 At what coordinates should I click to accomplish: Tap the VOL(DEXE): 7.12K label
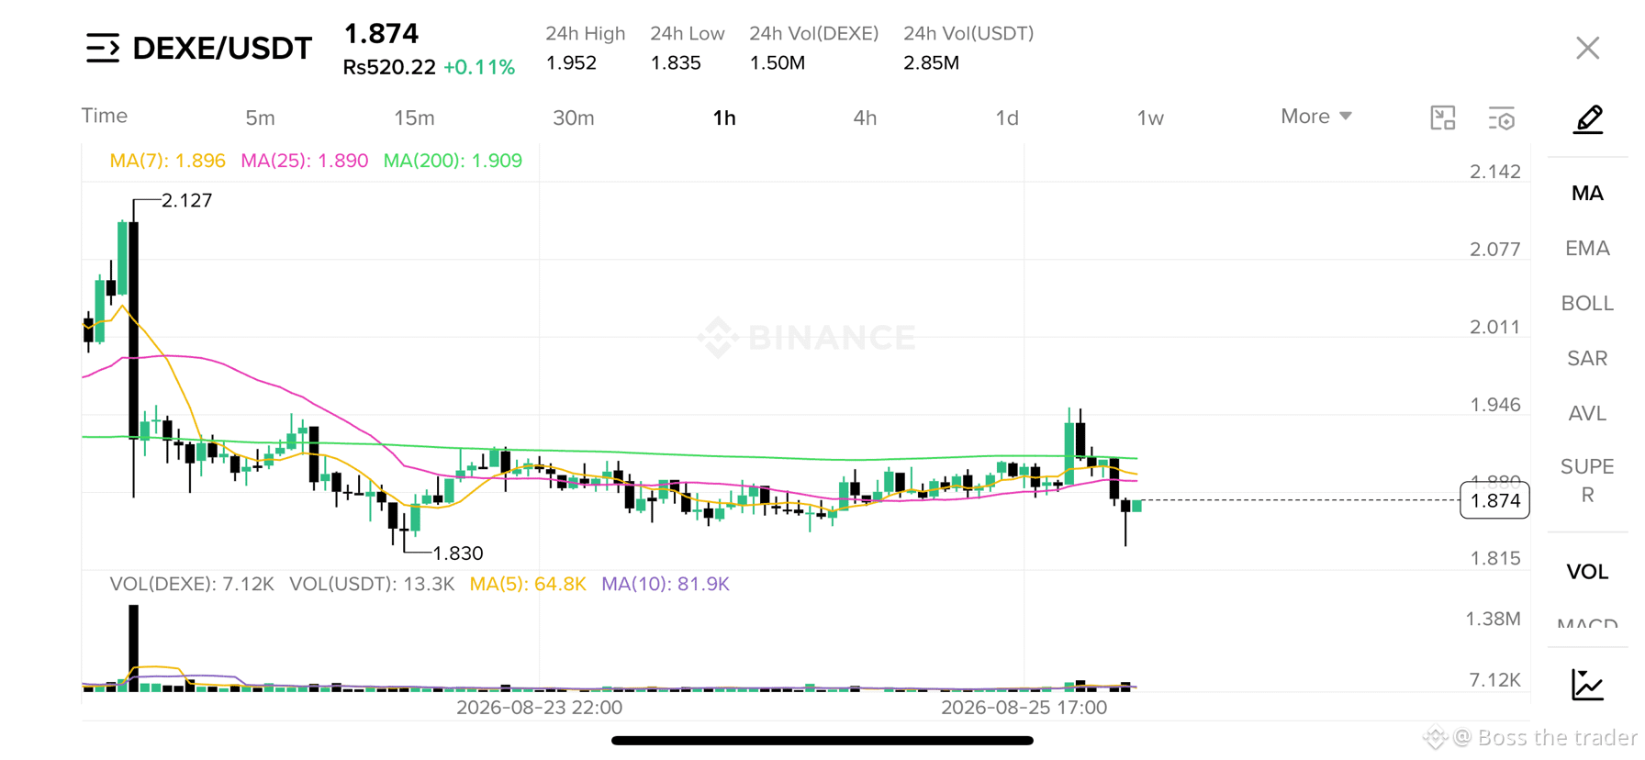point(192,584)
